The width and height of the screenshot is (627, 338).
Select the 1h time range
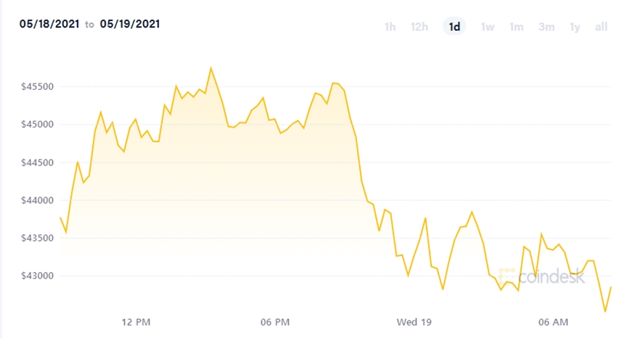point(390,28)
